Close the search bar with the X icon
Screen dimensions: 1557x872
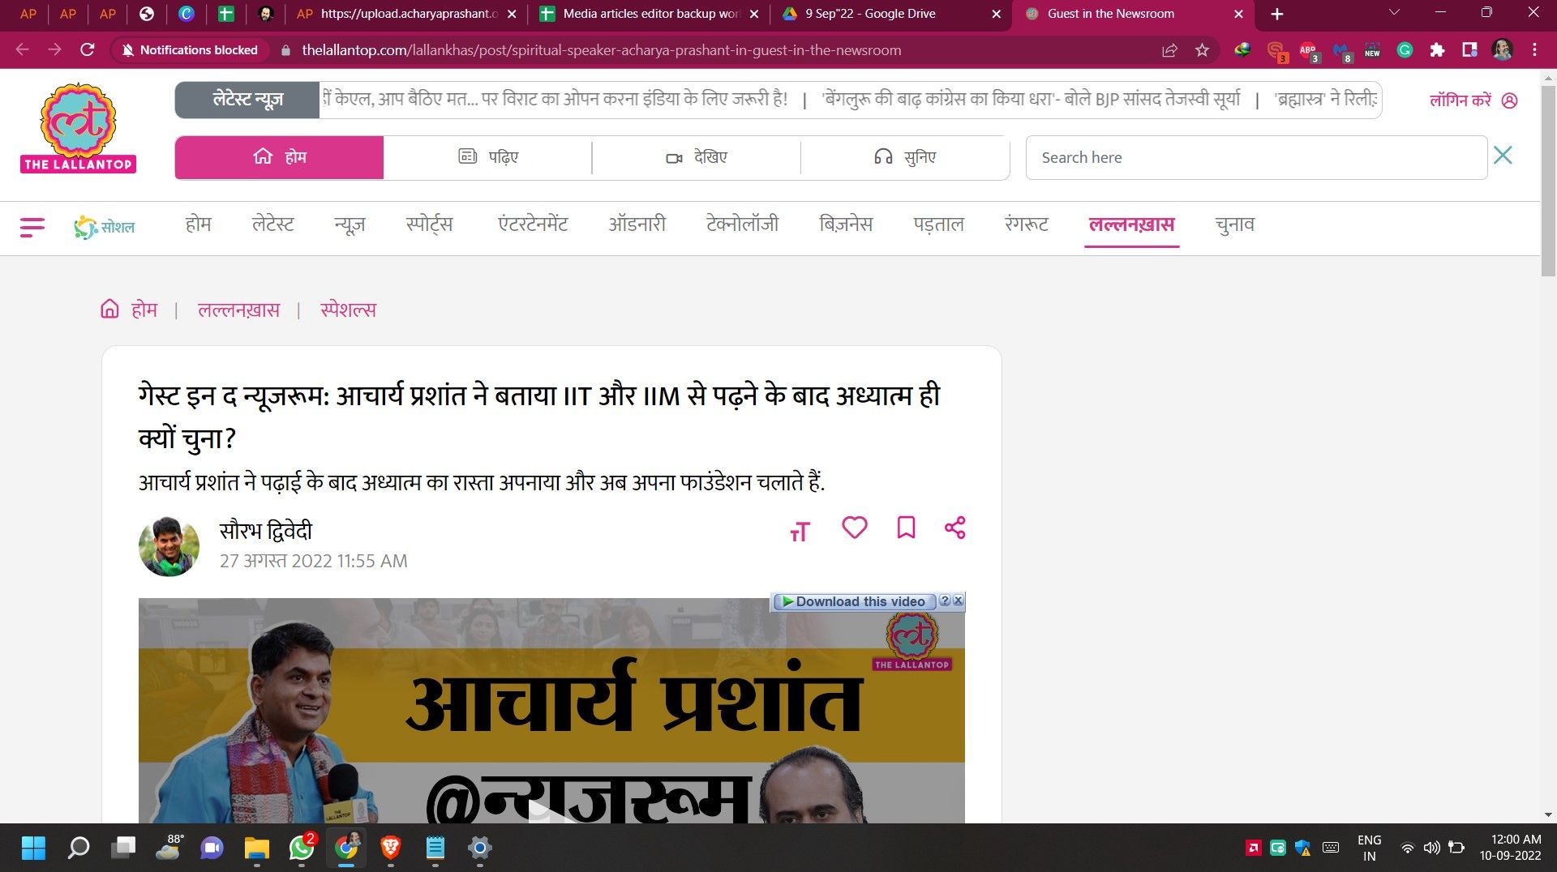point(1503,156)
